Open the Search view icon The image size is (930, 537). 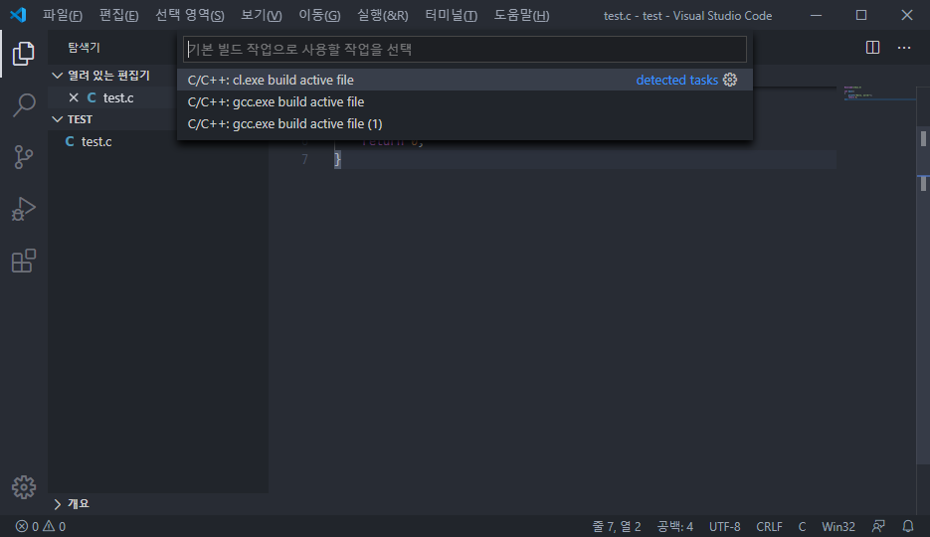point(23,105)
